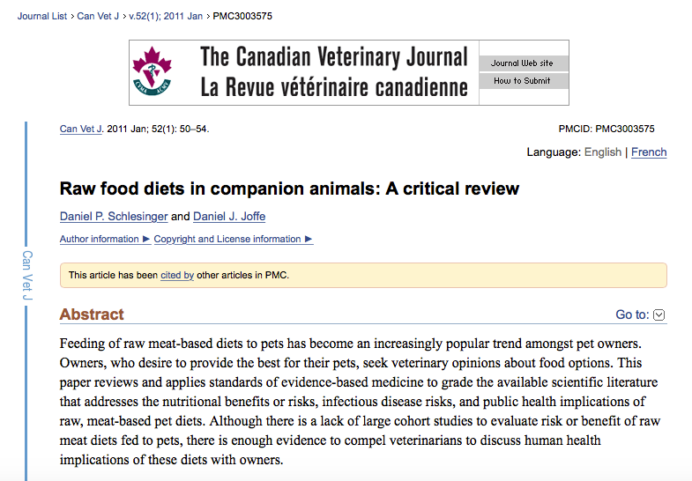Click Can Vet J citation link
692x481 pixels.
(81, 129)
